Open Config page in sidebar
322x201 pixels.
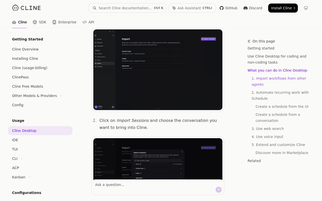tap(40, 105)
